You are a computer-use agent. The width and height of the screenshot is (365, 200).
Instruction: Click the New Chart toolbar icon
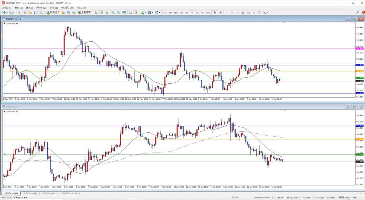(x=4, y=12)
